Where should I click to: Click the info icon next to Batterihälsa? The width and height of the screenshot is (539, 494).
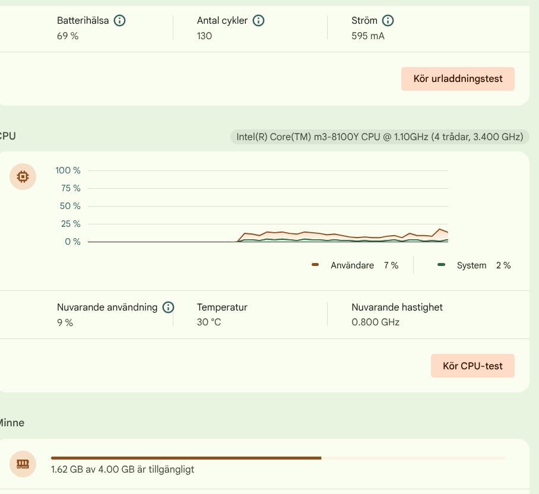point(120,21)
